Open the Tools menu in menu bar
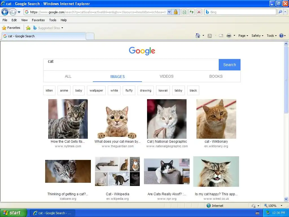Viewport: 289px width, 217px height. pos(53,20)
